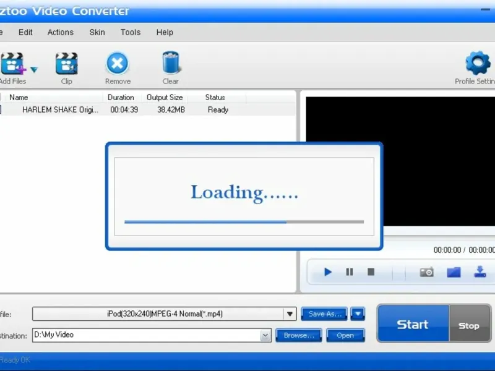The height and width of the screenshot is (371, 495).
Task: Open the profile combo box iPod(320x240)MPEG-4
Action: click(164, 314)
